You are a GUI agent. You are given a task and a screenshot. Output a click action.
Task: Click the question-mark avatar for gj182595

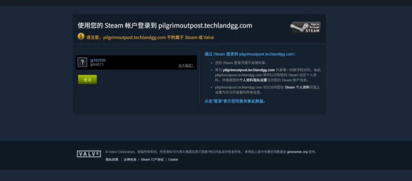[x=82, y=62]
